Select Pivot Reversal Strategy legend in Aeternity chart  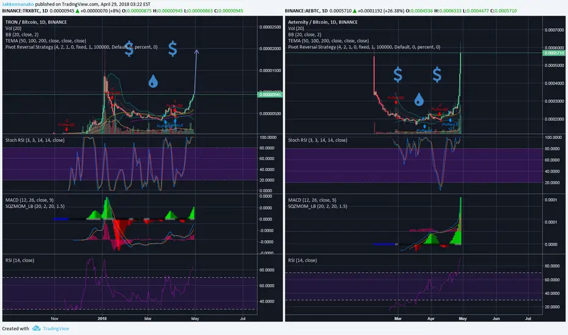(364, 47)
